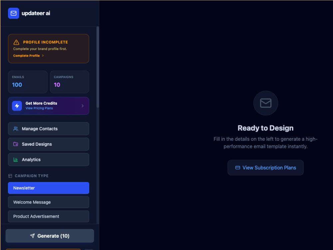Click the paper plane icon on Generate

(x=32, y=236)
